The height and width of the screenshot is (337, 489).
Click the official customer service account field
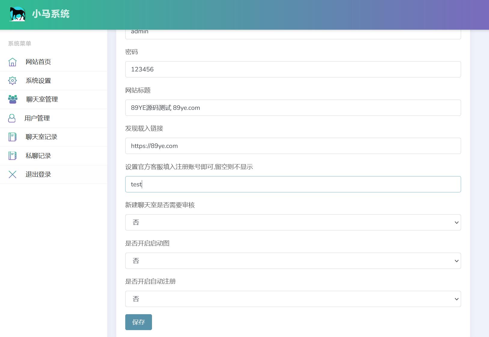[293, 184]
